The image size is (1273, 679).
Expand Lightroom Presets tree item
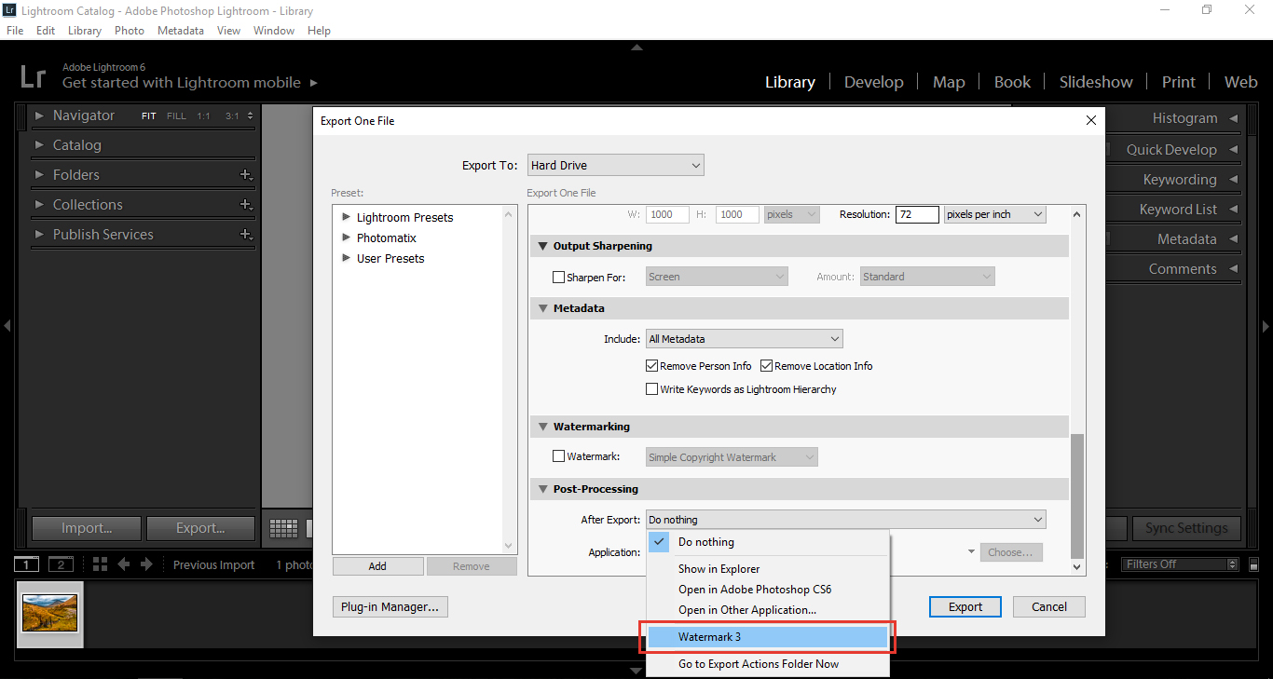pos(347,217)
